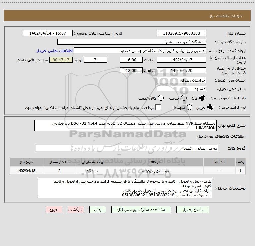Select the کالا/خدمت radio button

(x=161, y=98)
